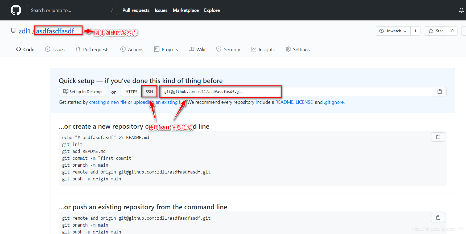Click the slash shortcut icon in search
Image resolution: width=466 pixels, height=234 pixels.
[112, 10]
